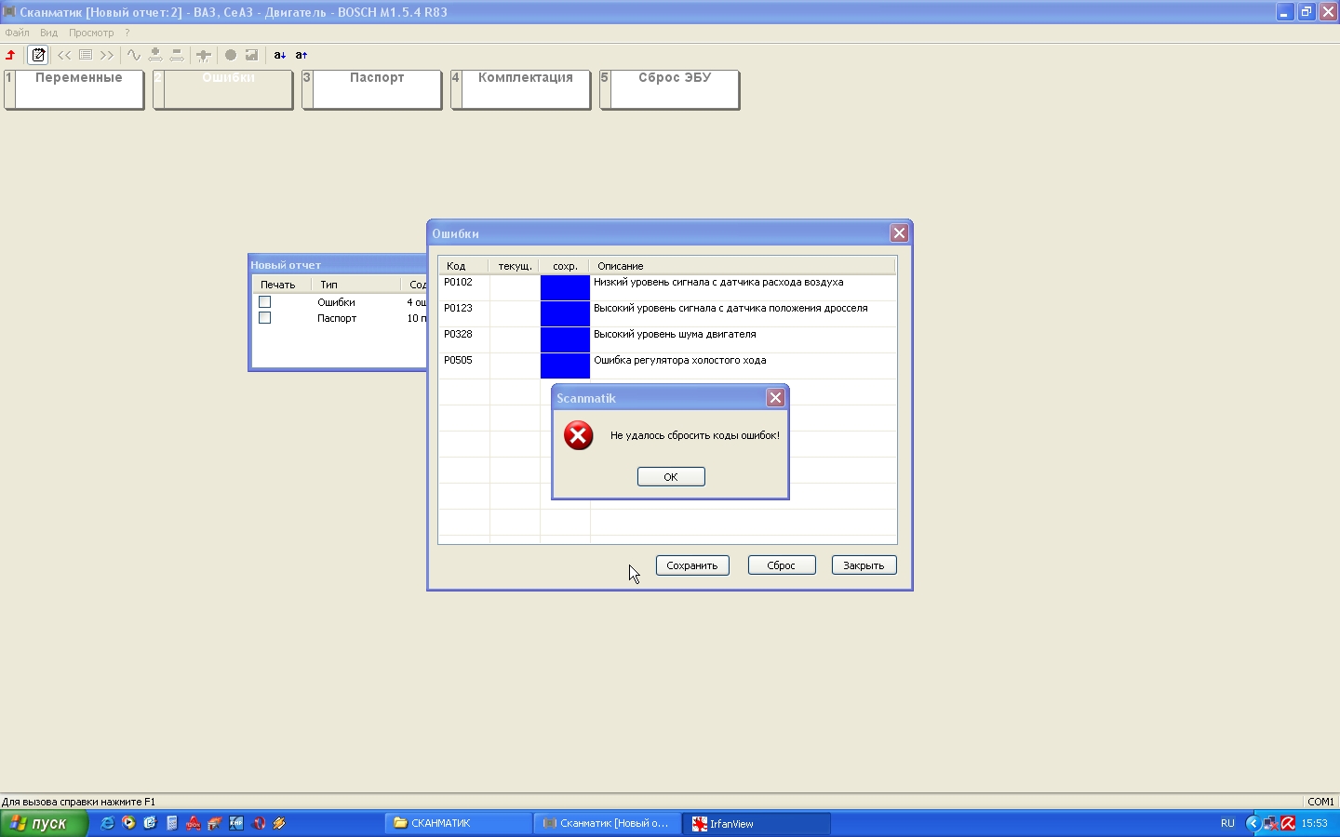Open the Вид menu
Screen dimensions: 1340x837
48,33
